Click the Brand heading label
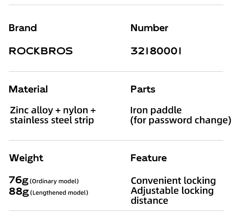The image size is (232, 222). pos(23,28)
